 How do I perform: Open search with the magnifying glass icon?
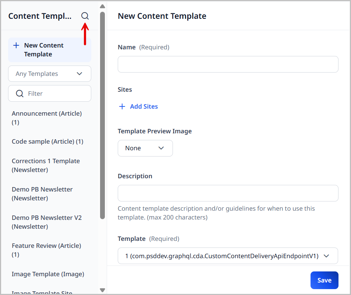point(85,16)
